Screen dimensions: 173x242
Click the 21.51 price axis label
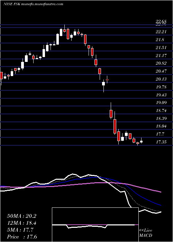(x=161, y=48)
